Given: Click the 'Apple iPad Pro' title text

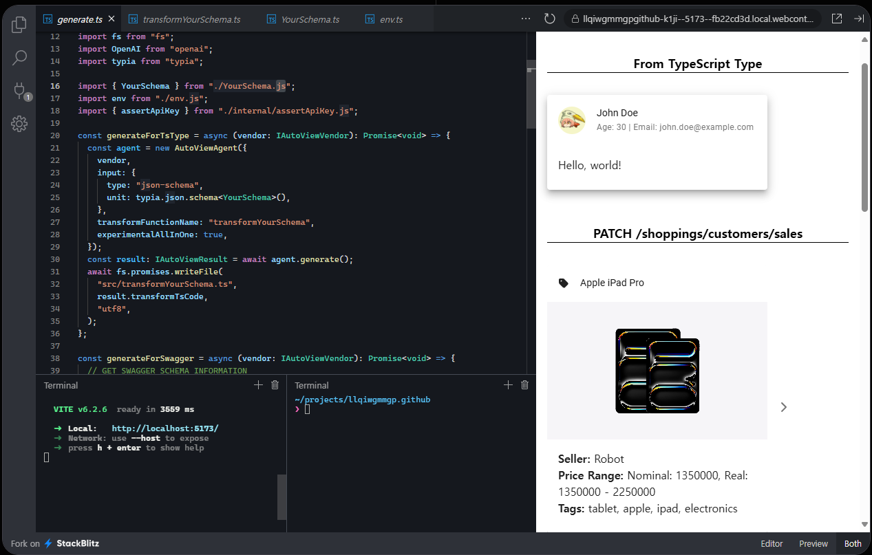Looking at the screenshot, I should pyautogui.click(x=612, y=283).
